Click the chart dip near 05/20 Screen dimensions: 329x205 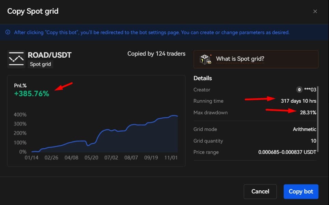point(88,145)
